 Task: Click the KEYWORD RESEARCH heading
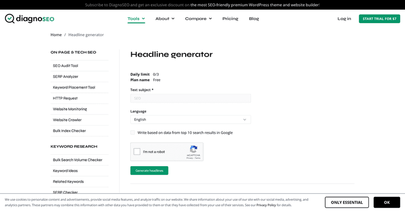[x=74, y=146]
